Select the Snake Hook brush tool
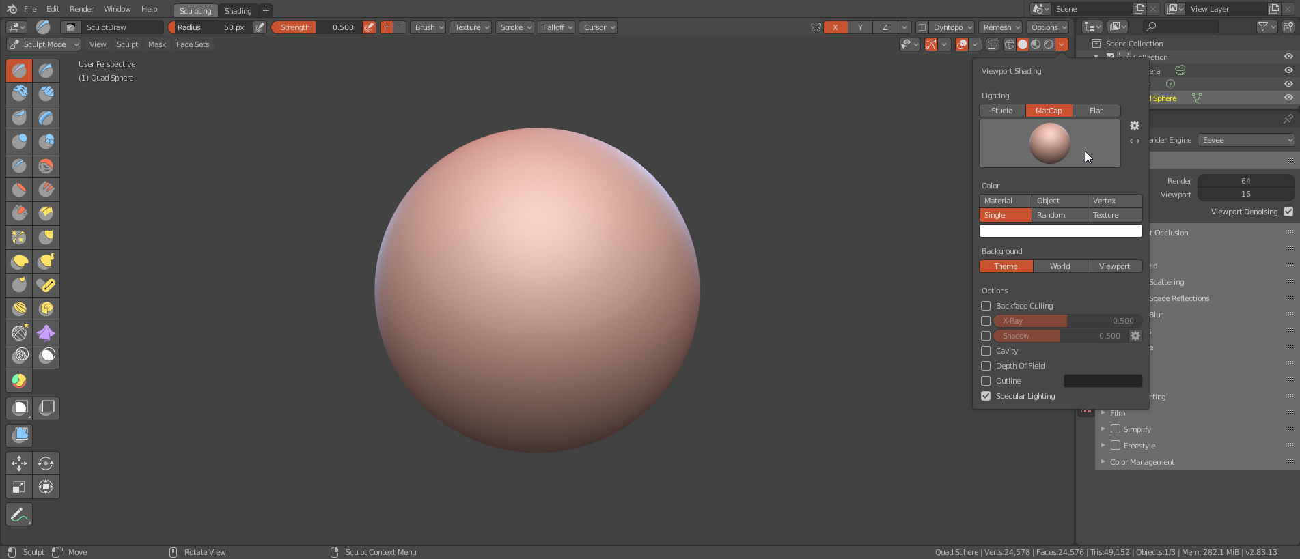Viewport: 1300px width, 559px height. pos(46,261)
